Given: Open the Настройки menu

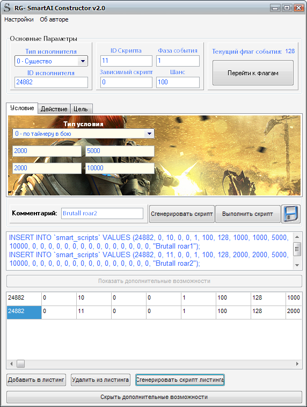Looking at the screenshot, I should click(x=19, y=19).
